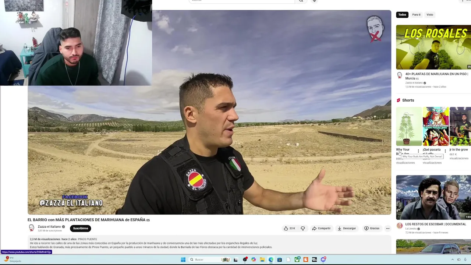Click the PINOS PUENTE location tag

pos(87,239)
